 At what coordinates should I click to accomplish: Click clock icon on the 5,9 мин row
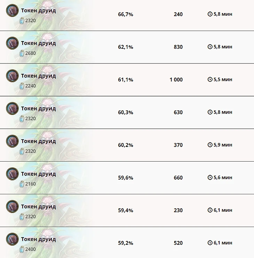[210, 145]
